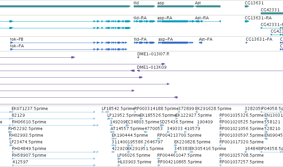The height and width of the screenshot is (167, 283).
Task: Select the AT14557.5prime EST label
Action: (127, 129)
